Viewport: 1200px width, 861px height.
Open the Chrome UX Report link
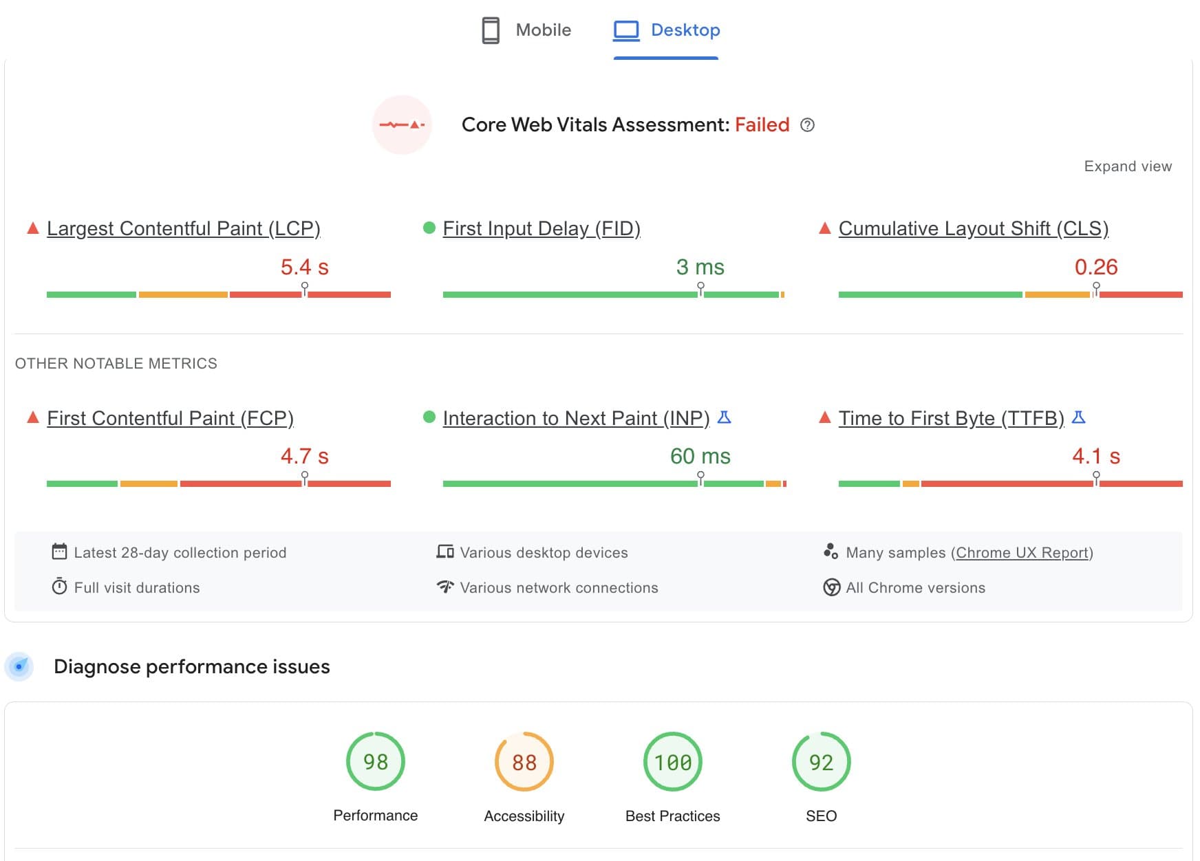[x=1021, y=553]
